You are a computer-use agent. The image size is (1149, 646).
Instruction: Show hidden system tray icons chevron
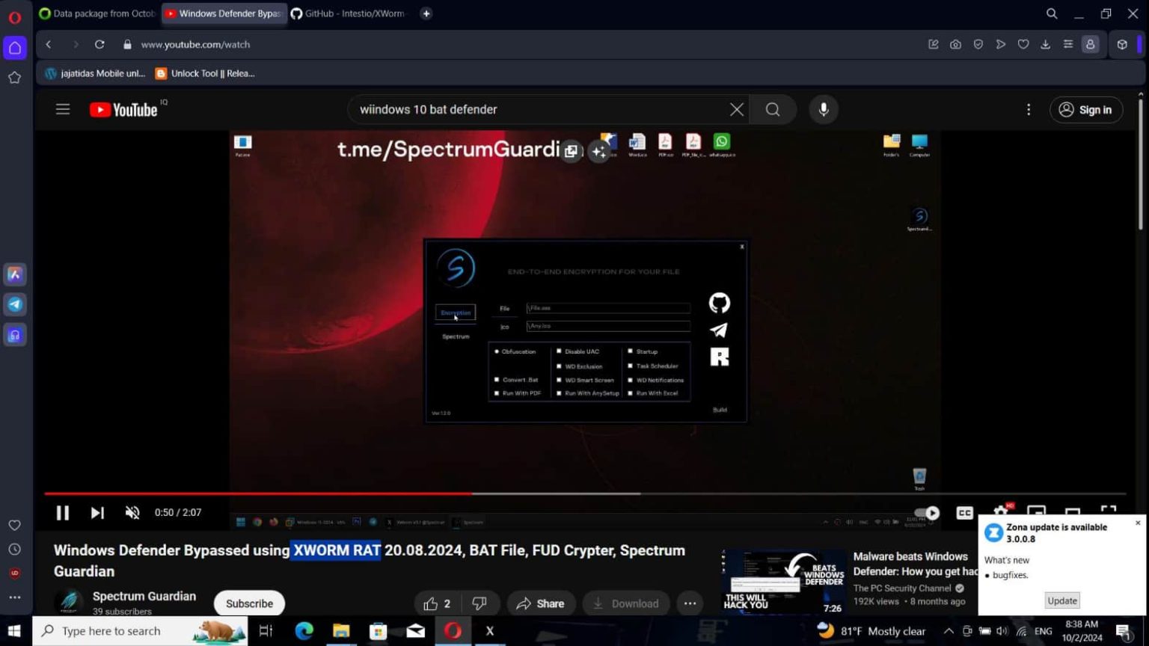(949, 631)
